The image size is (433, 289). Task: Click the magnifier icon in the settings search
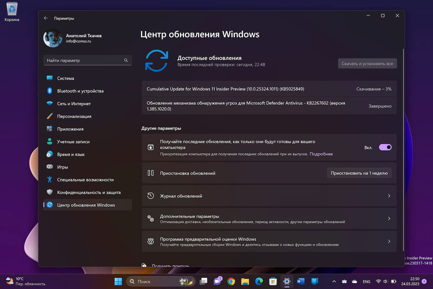(126, 60)
